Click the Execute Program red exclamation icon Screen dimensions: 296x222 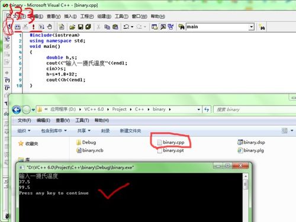coord(33,27)
